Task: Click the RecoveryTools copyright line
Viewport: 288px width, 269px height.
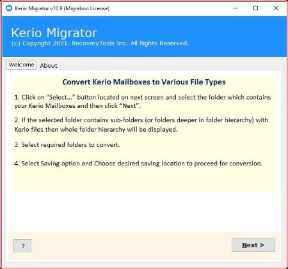Action: (x=100, y=43)
